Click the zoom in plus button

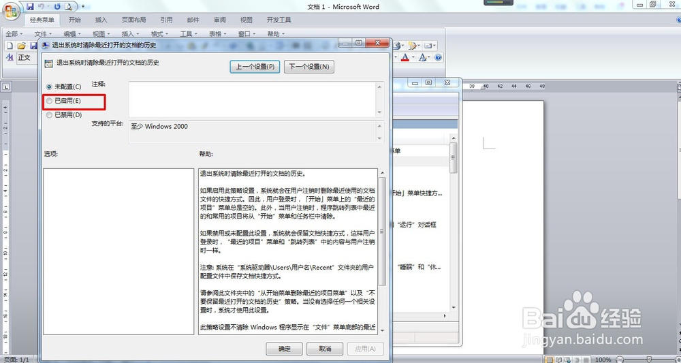click(x=677, y=360)
